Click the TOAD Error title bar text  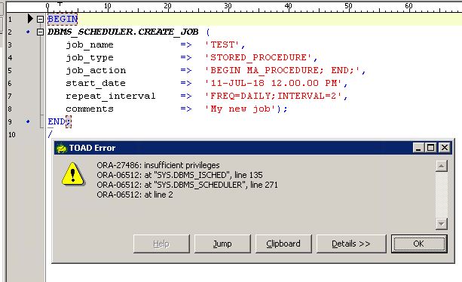click(x=92, y=148)
